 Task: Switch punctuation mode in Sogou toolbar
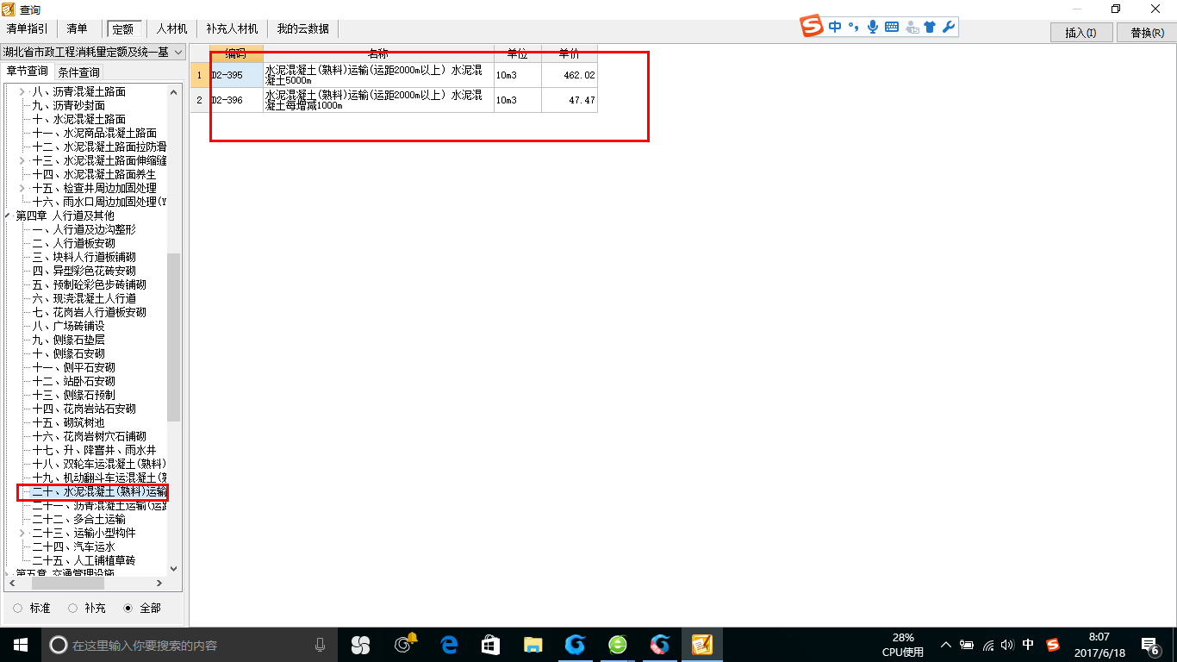pyautogui.click(x=854, y=28)
